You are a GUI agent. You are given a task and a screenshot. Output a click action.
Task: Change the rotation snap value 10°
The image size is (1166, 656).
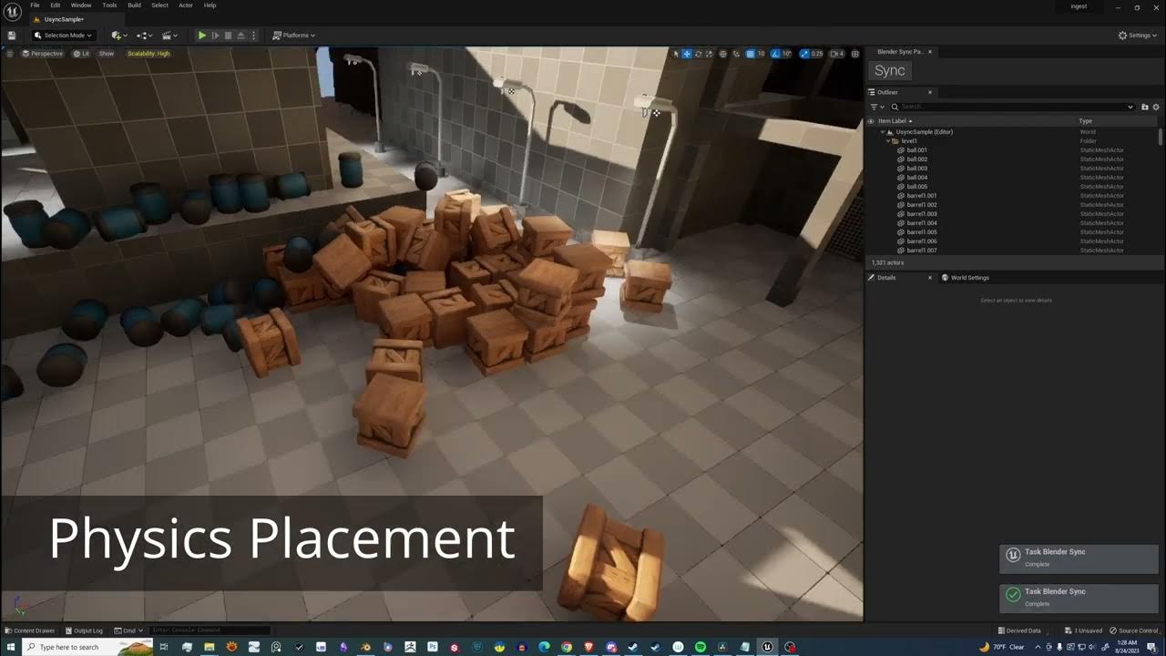(787, 54)
